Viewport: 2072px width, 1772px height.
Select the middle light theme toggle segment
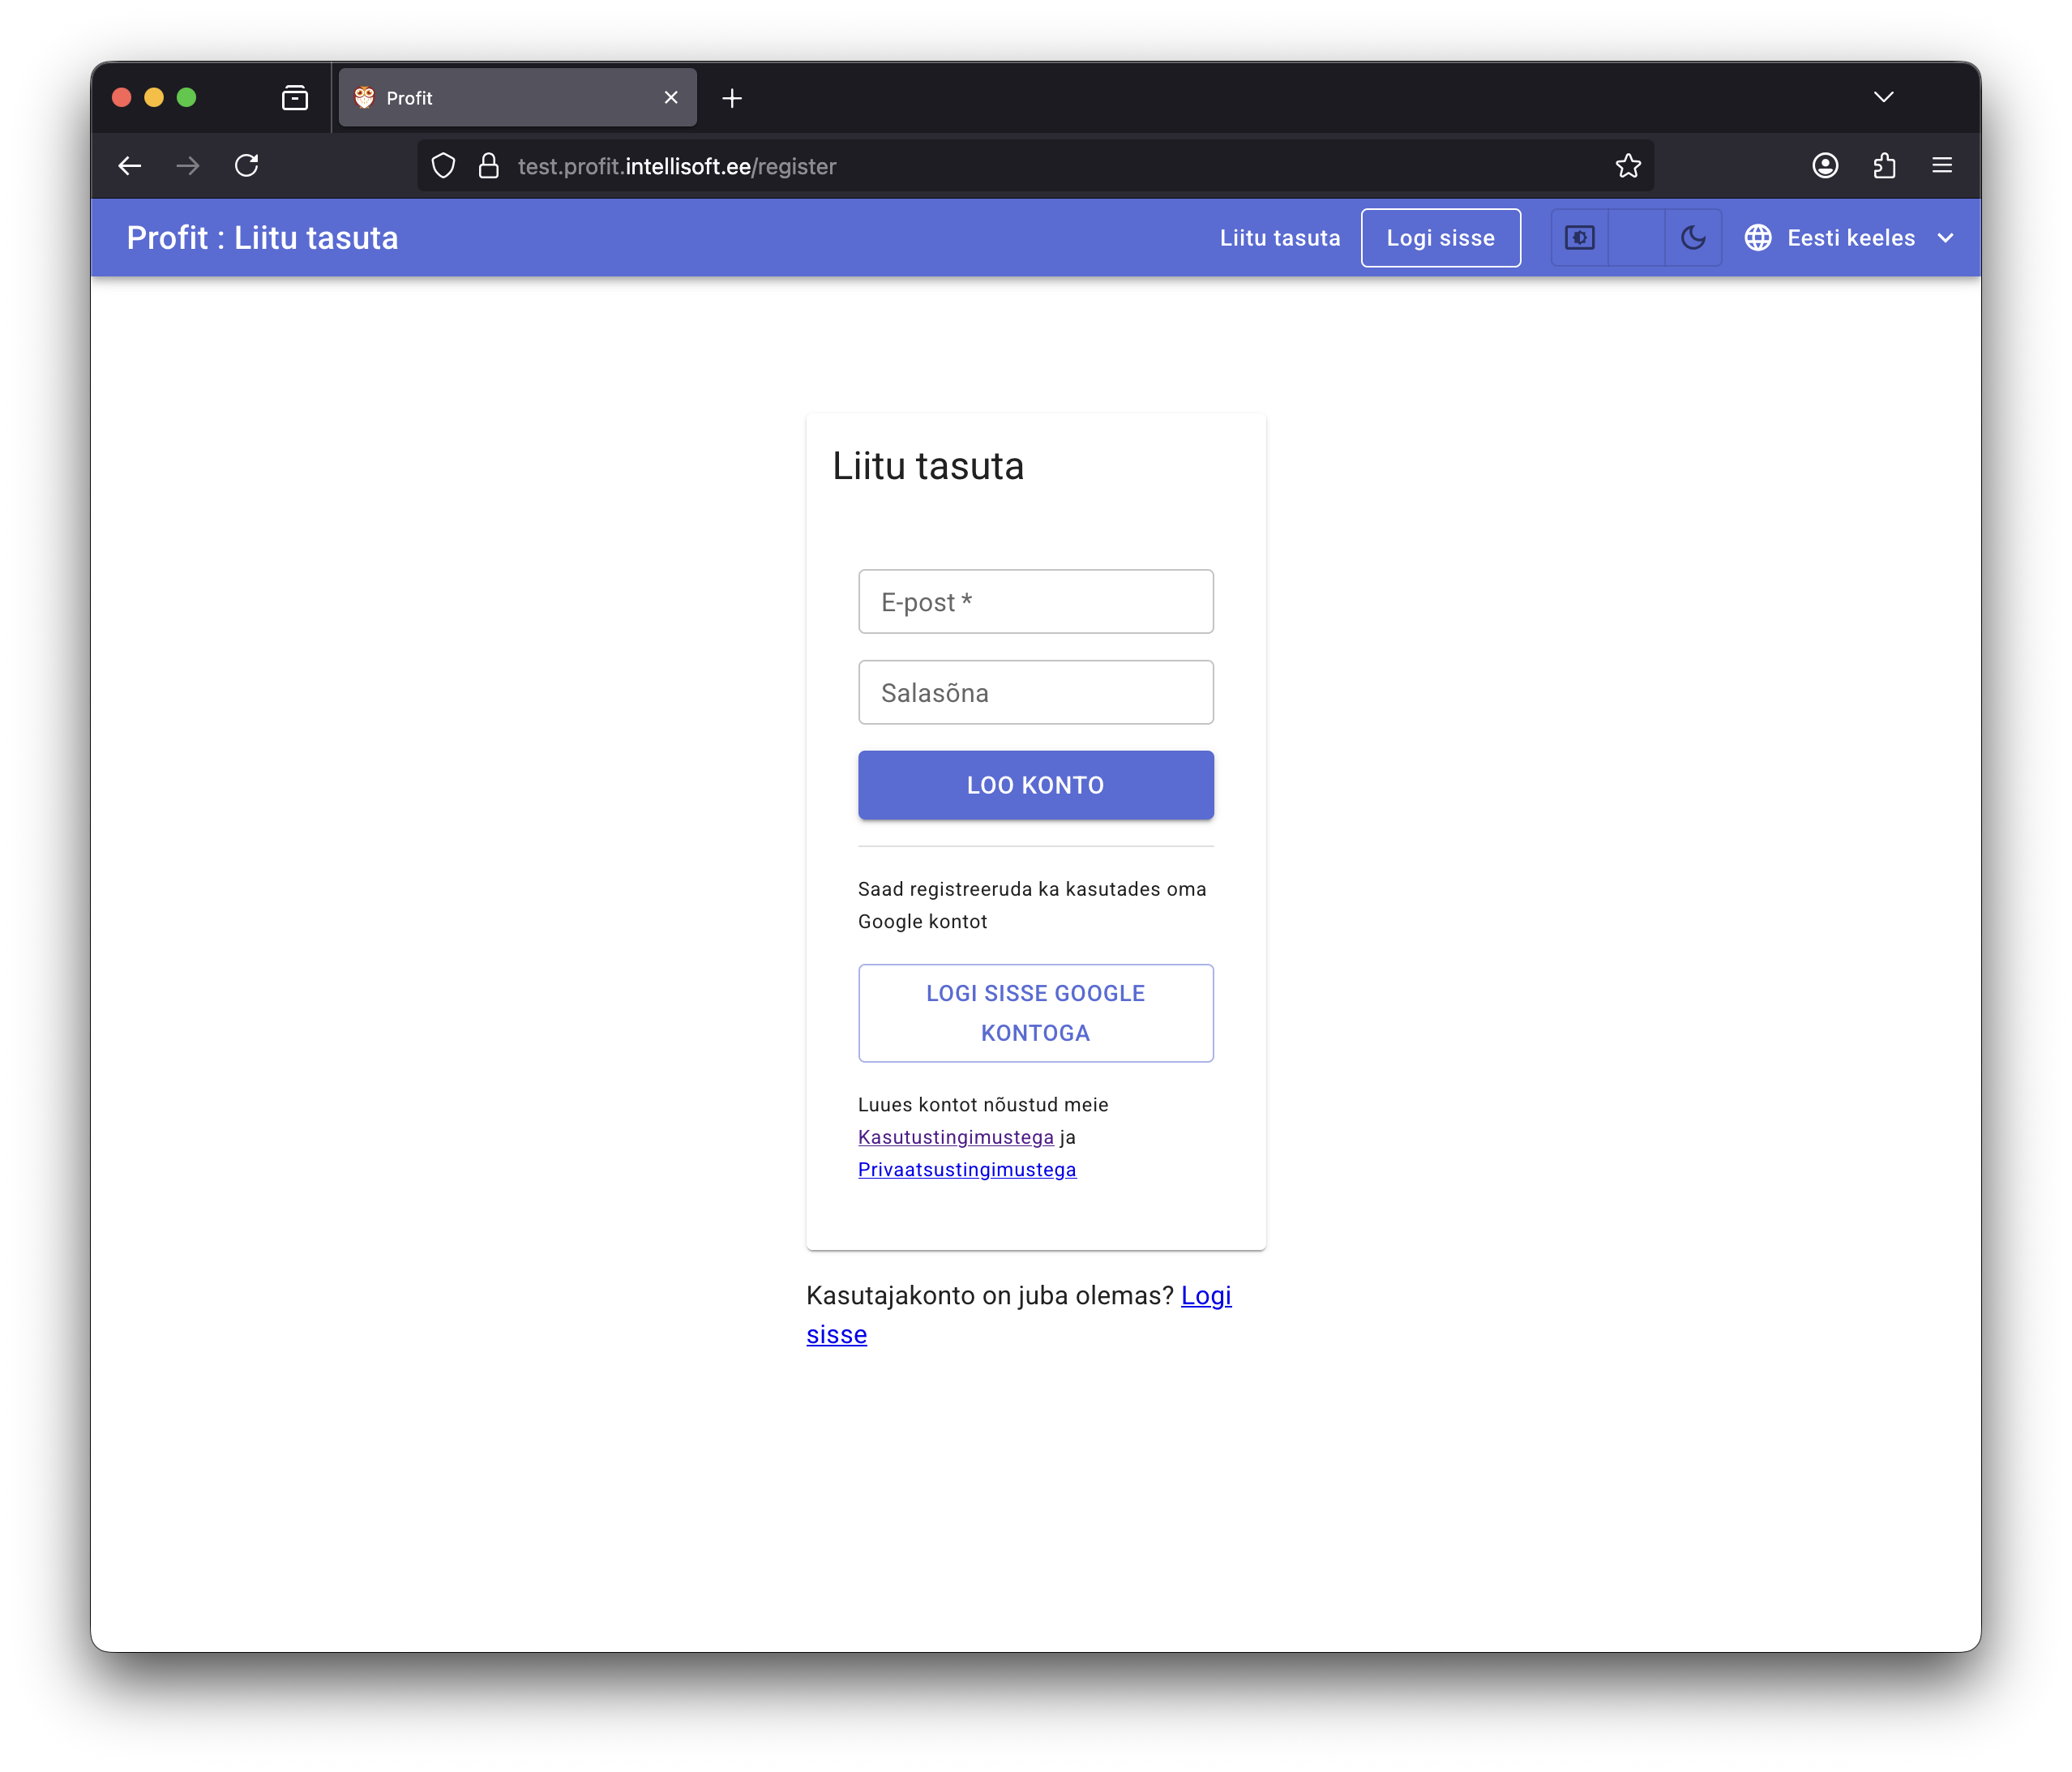(1636, 238)
